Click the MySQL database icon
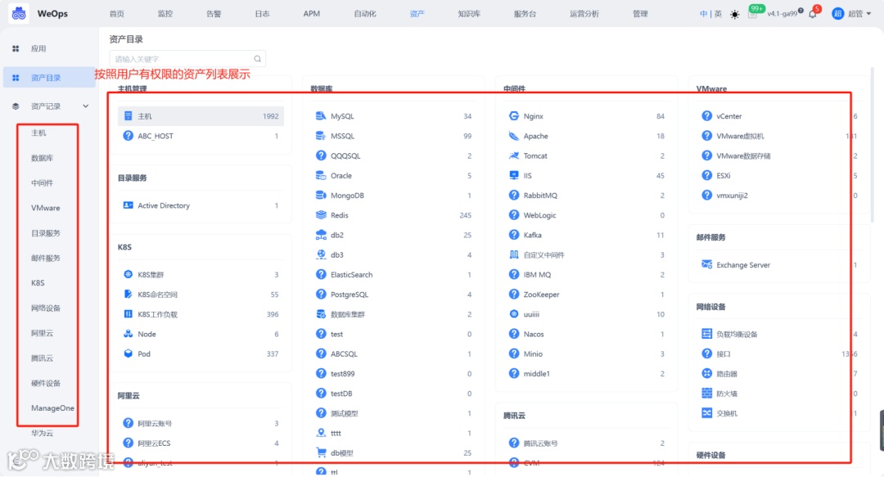Screen dimensions: 884x477 [321, 116]
